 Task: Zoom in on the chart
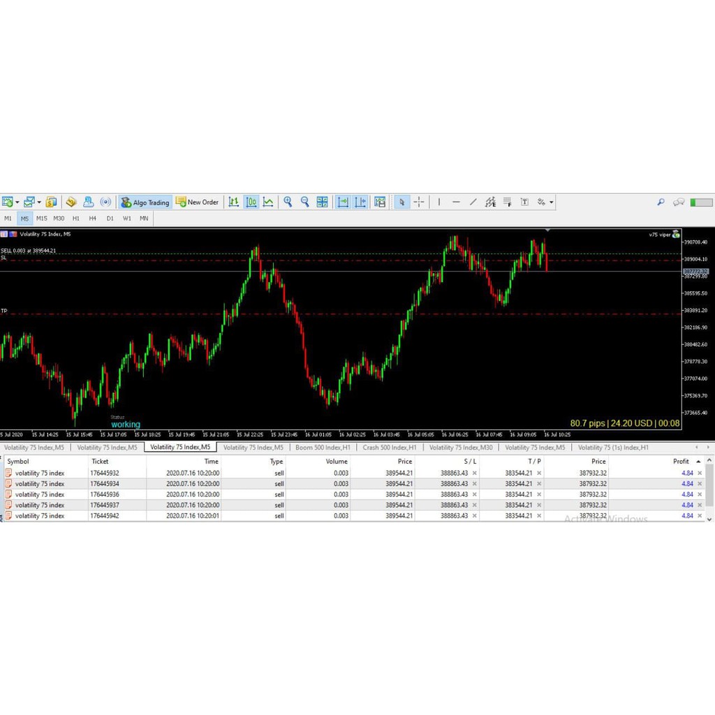click(288, 202)
